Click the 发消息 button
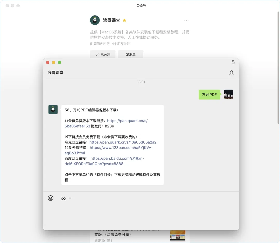Viewport: 280px width, 243px height. 130,54
